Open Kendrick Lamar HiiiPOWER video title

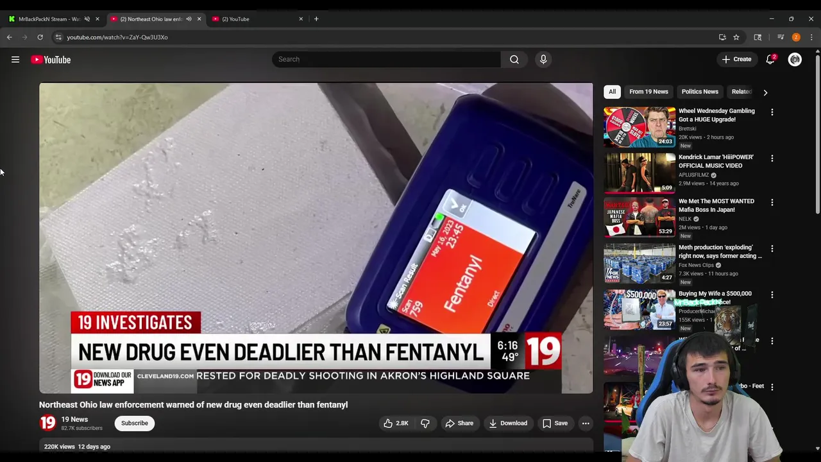716,161
